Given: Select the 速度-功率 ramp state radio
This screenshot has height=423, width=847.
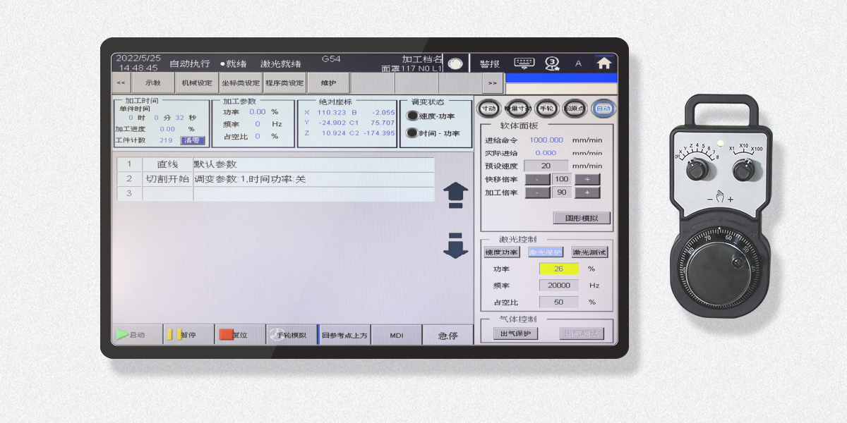Looking at the screenshot, I should point(413,116).
